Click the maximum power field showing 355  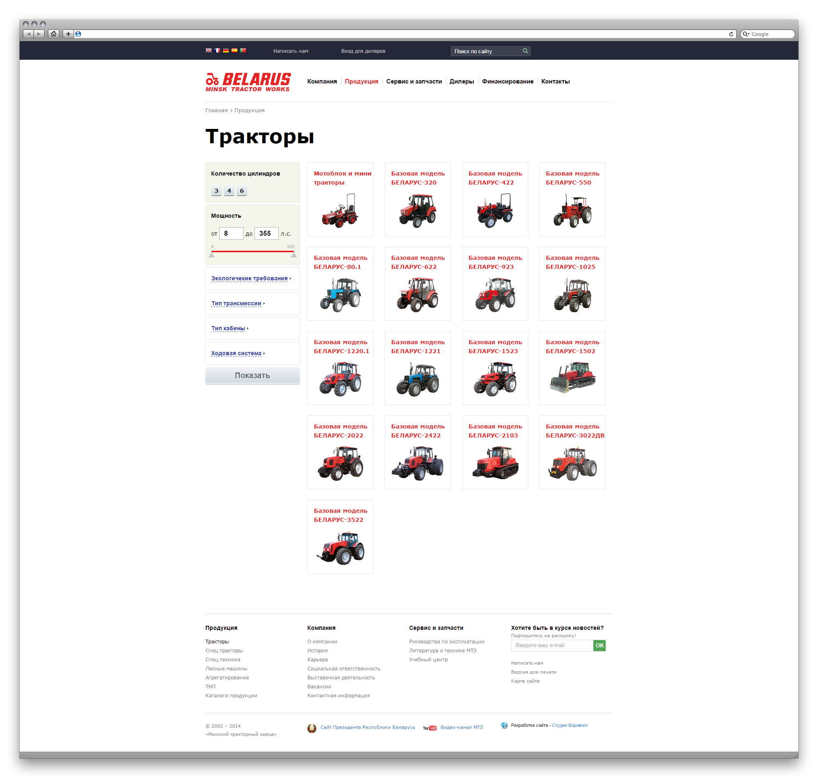click(x=266, y=234)
